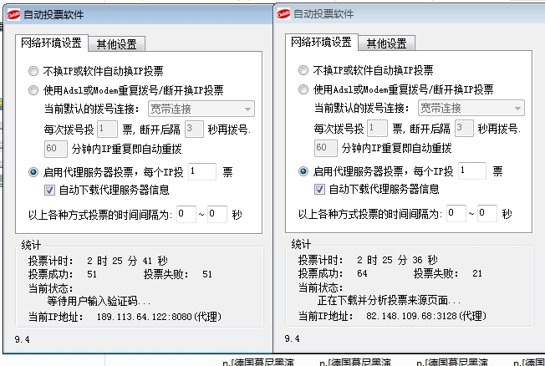The width and height of the screenshot is (545, 366).
Task: Toggle 自动下载代理服务器信息 checkbox in left window
Action: 49,190
